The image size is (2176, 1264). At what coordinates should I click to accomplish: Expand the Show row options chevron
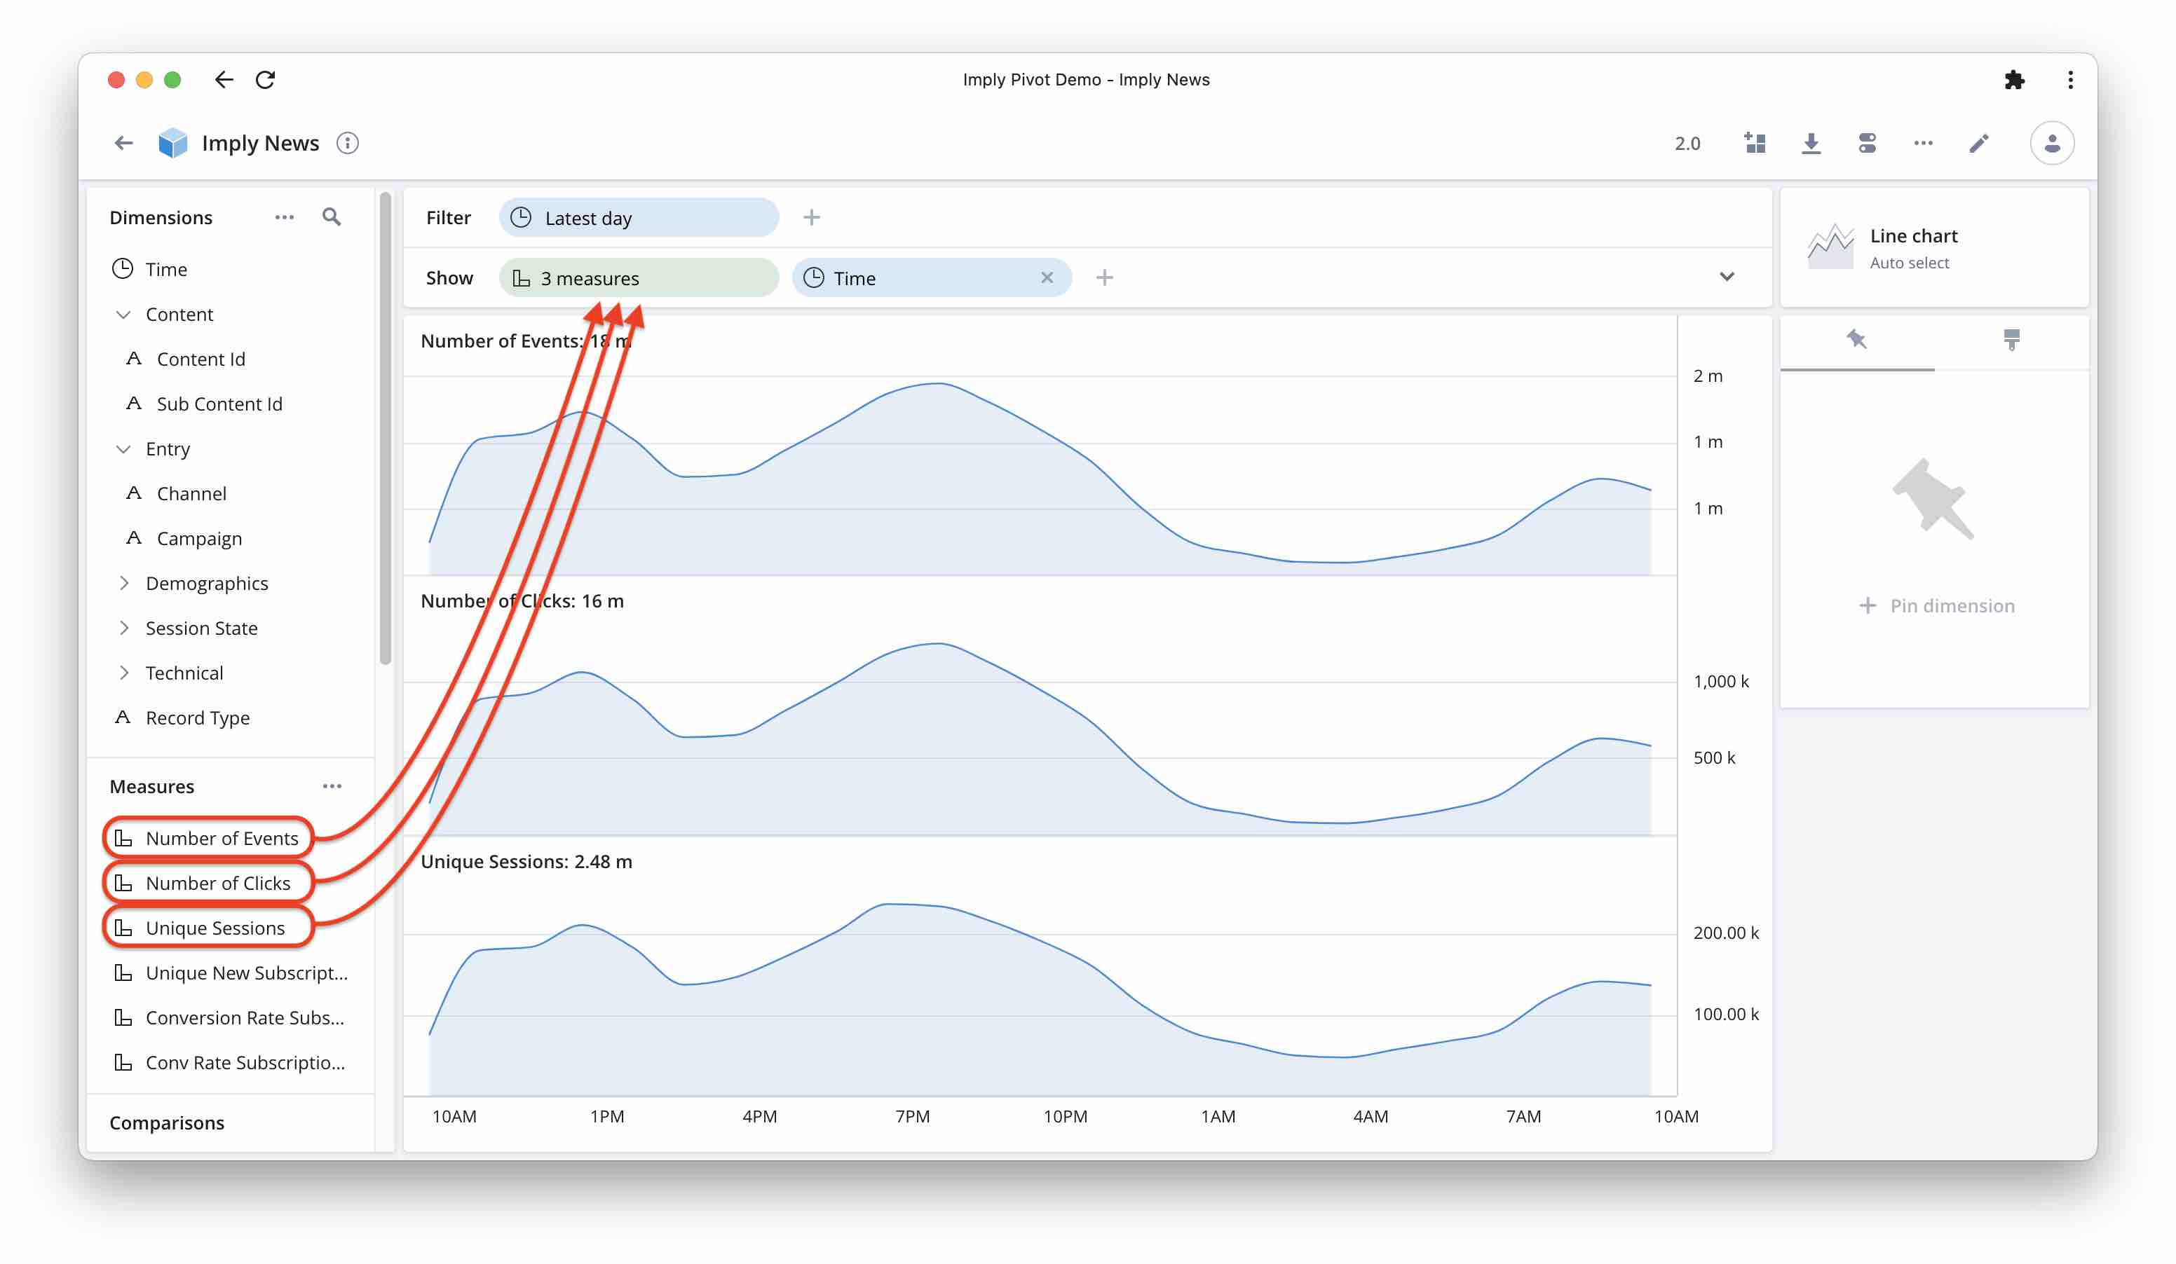(1727, 275)
